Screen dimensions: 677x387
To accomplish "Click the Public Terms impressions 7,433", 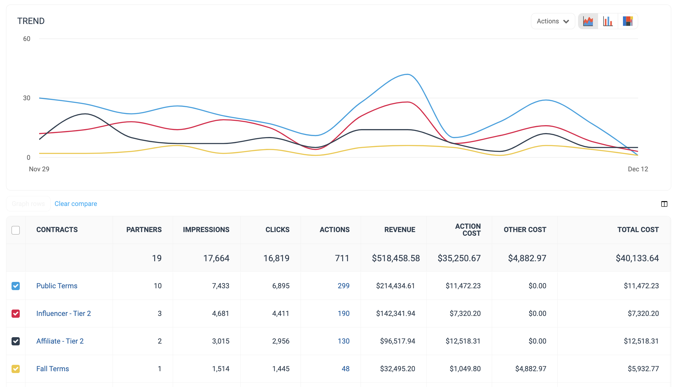I will click(x=221, y=286).
